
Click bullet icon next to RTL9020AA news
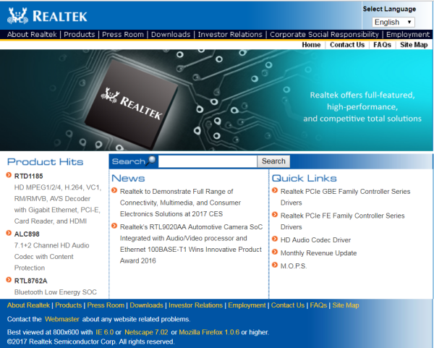(x=114, y=226)
